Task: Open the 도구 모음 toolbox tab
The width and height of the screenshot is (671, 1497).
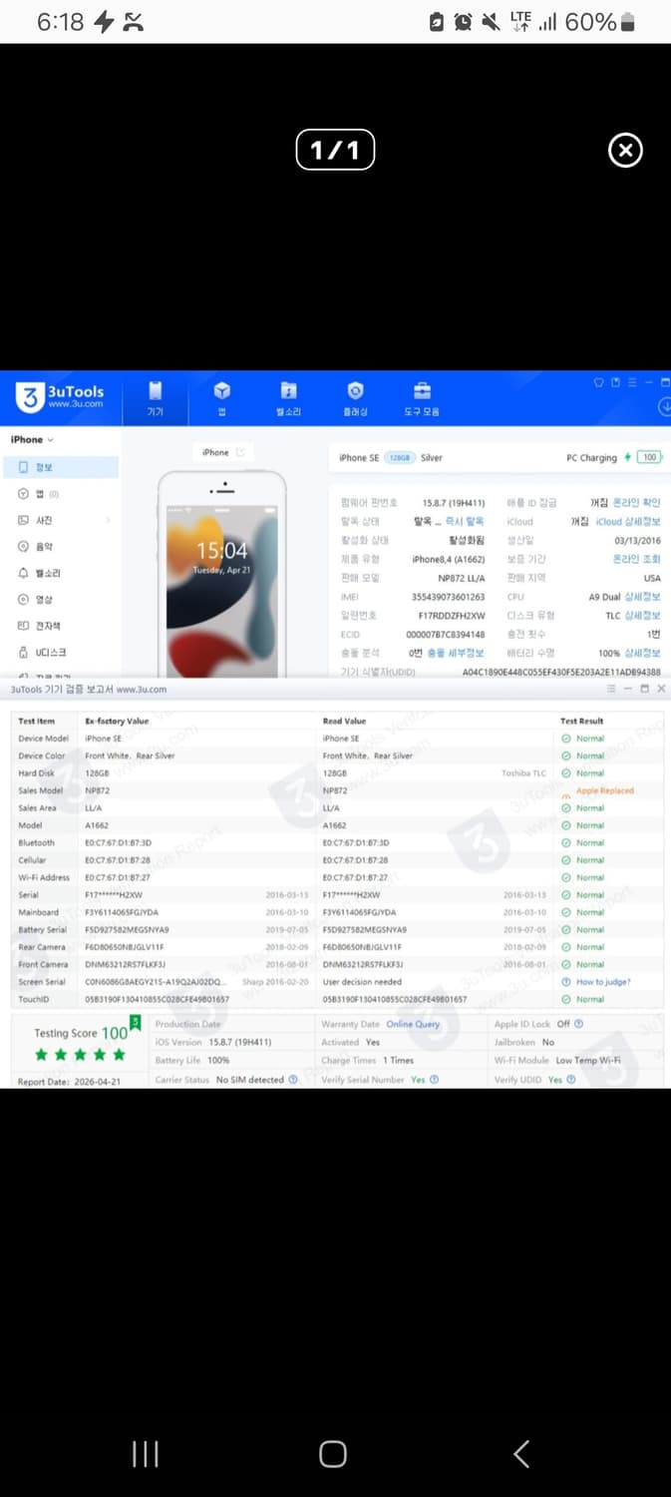Action: (423, 398)
